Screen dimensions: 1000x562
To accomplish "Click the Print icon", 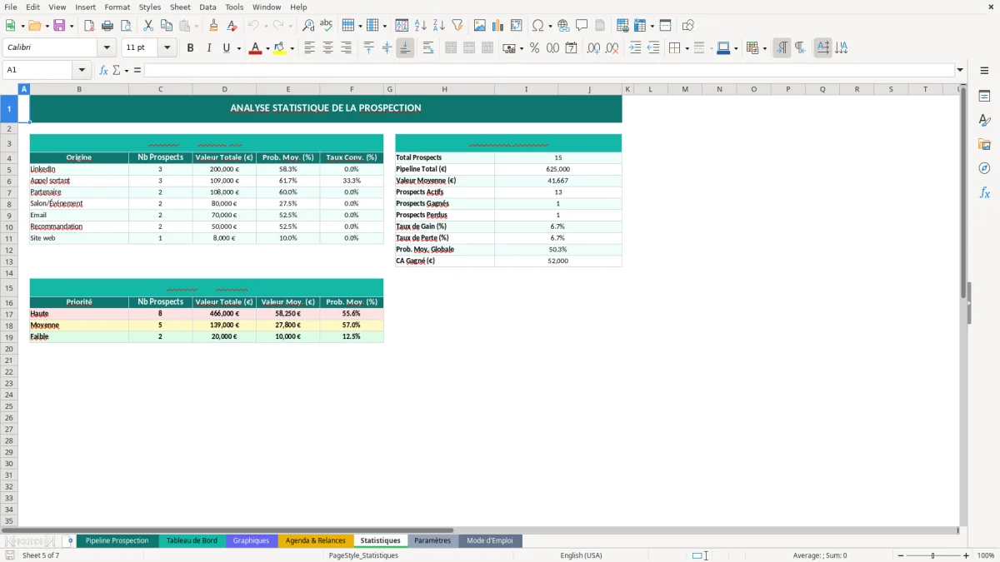I will click(x=107, y=26).
